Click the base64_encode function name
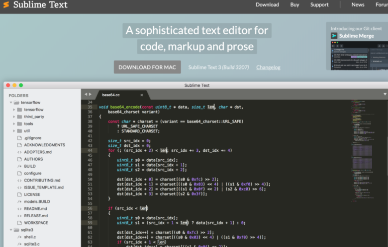 (x=125, y=107)
